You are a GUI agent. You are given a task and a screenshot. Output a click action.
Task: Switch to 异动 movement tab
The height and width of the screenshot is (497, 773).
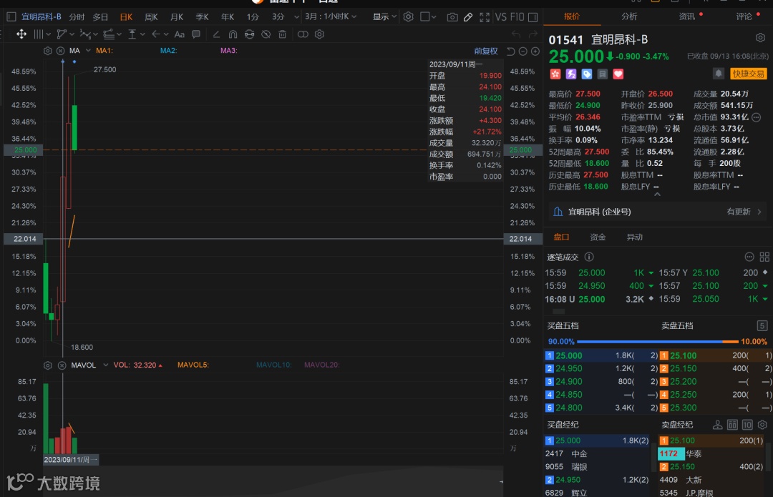click(634, 237)
